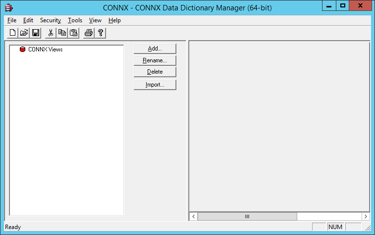
Task: Minimize the CONNX window
Action: [329, 6]
